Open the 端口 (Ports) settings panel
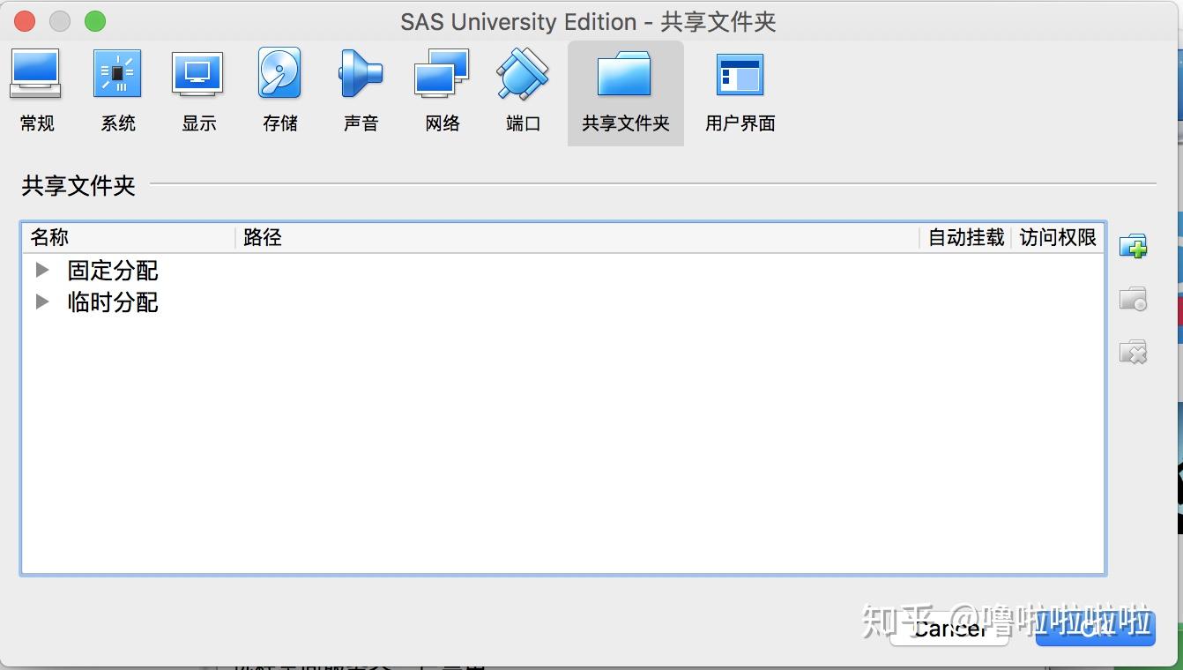Viewport: 1183px width, 670px height. tap(523, 88)
